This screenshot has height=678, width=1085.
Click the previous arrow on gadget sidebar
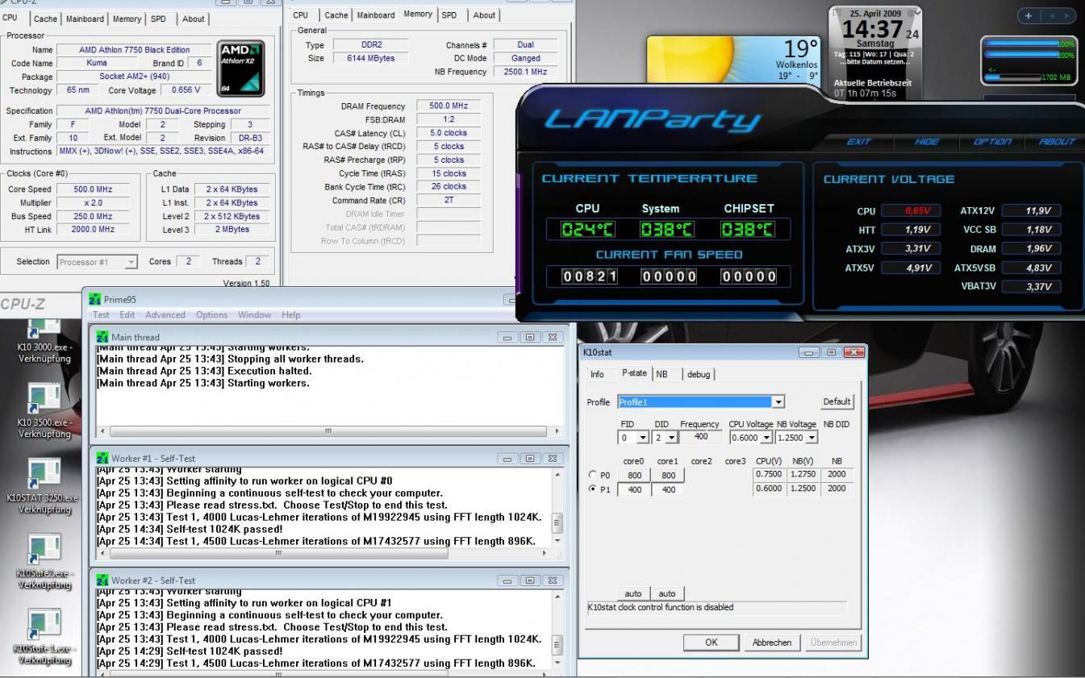[1050, 16]
